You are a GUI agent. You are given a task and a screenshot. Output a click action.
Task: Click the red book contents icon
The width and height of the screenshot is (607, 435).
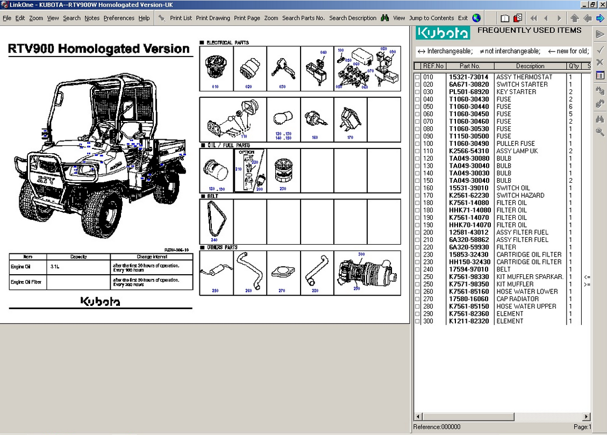[x=518, y=18]
